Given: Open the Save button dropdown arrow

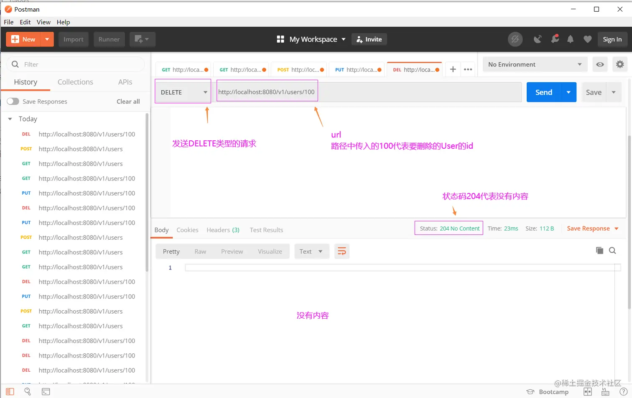Looking at the screenshot, I should (614, 92).
